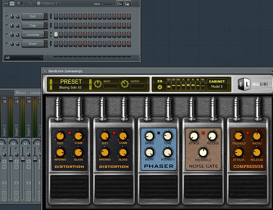Adjust the 125 Hz EQ band slider
The image size is (273, 210).
[x=169, y=85]
